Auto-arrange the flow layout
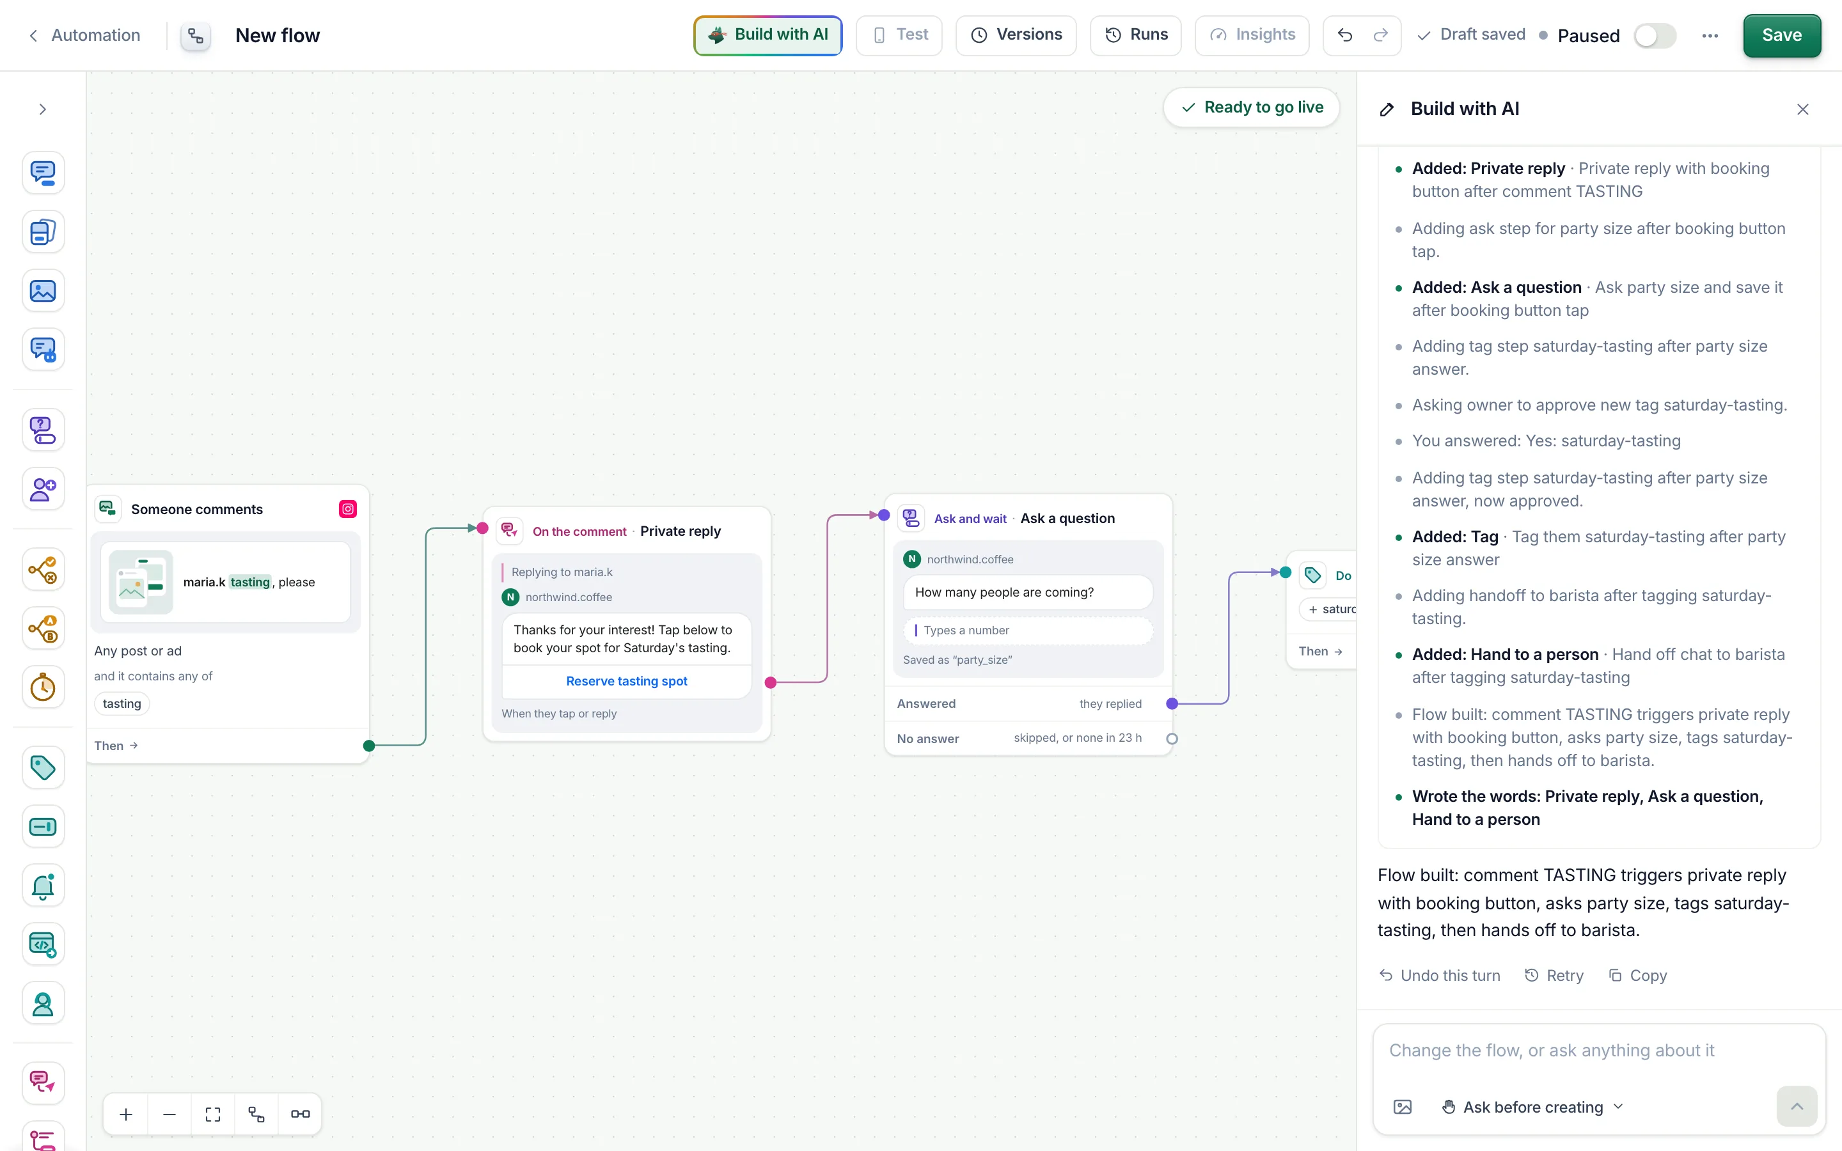The height and width of the screenshot is (1151, 1842). click(256, 1114)
